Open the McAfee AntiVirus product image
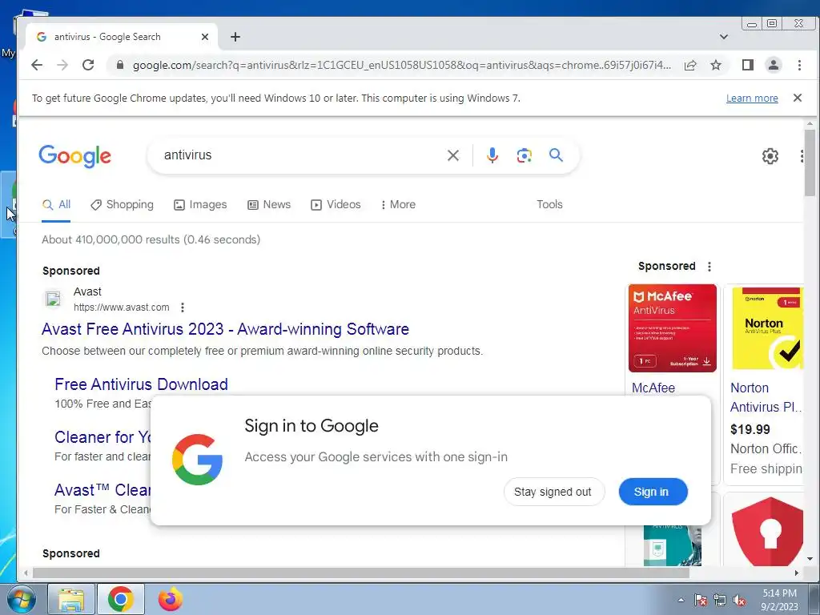Viewport: 820px width, 615px height. click(x=673, y=328)
